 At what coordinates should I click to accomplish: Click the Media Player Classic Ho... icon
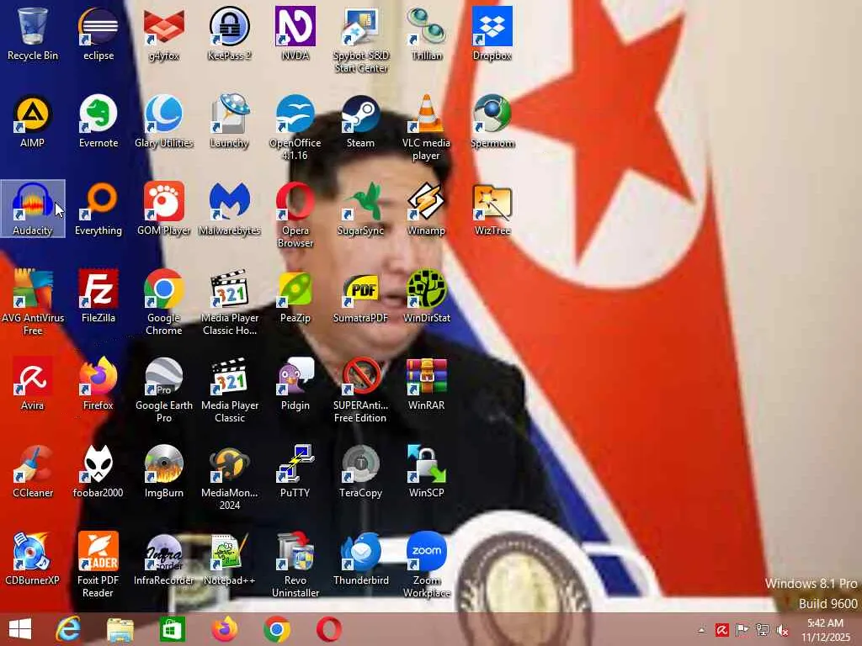(229, 302)
